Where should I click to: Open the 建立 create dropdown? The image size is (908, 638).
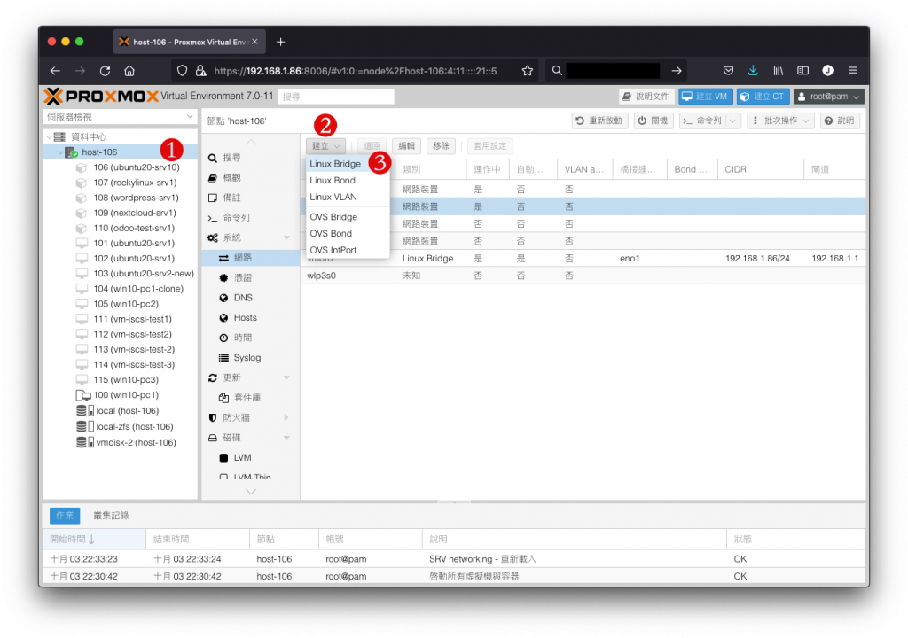tap(325, 146)
